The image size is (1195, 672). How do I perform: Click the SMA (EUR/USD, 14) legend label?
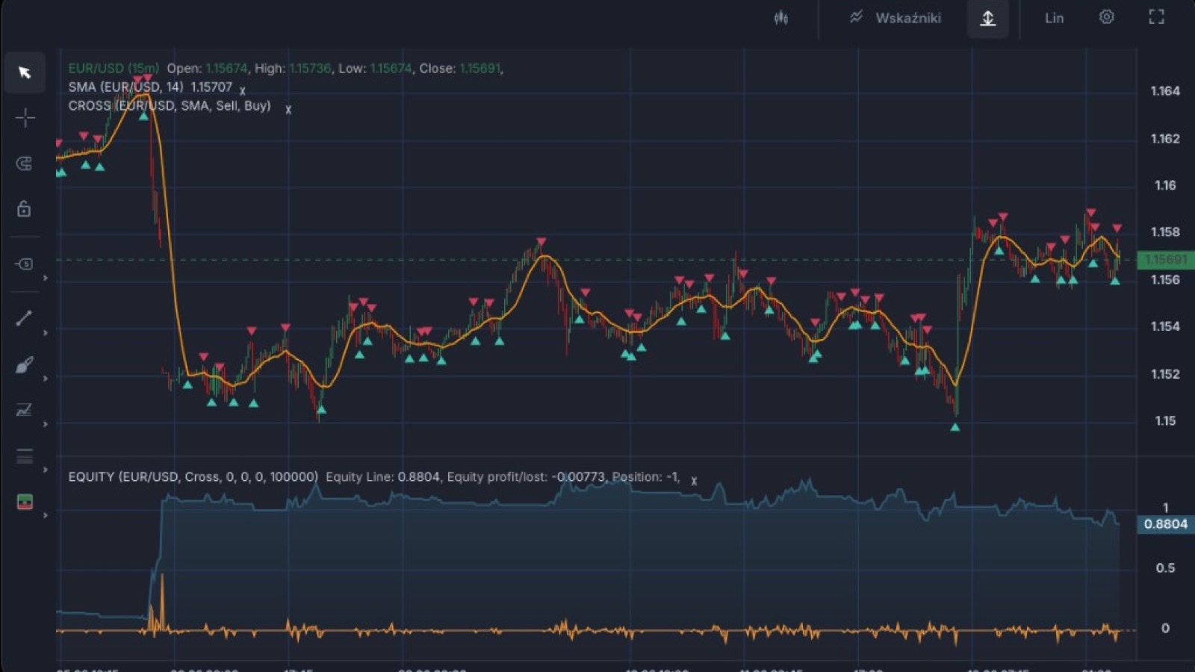pos(125,87)
